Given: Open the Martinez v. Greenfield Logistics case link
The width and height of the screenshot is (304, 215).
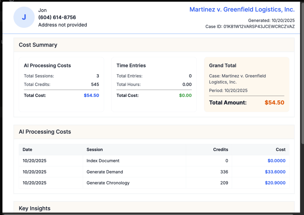Looking at the screenshot, I should click(x=242, y=9).
